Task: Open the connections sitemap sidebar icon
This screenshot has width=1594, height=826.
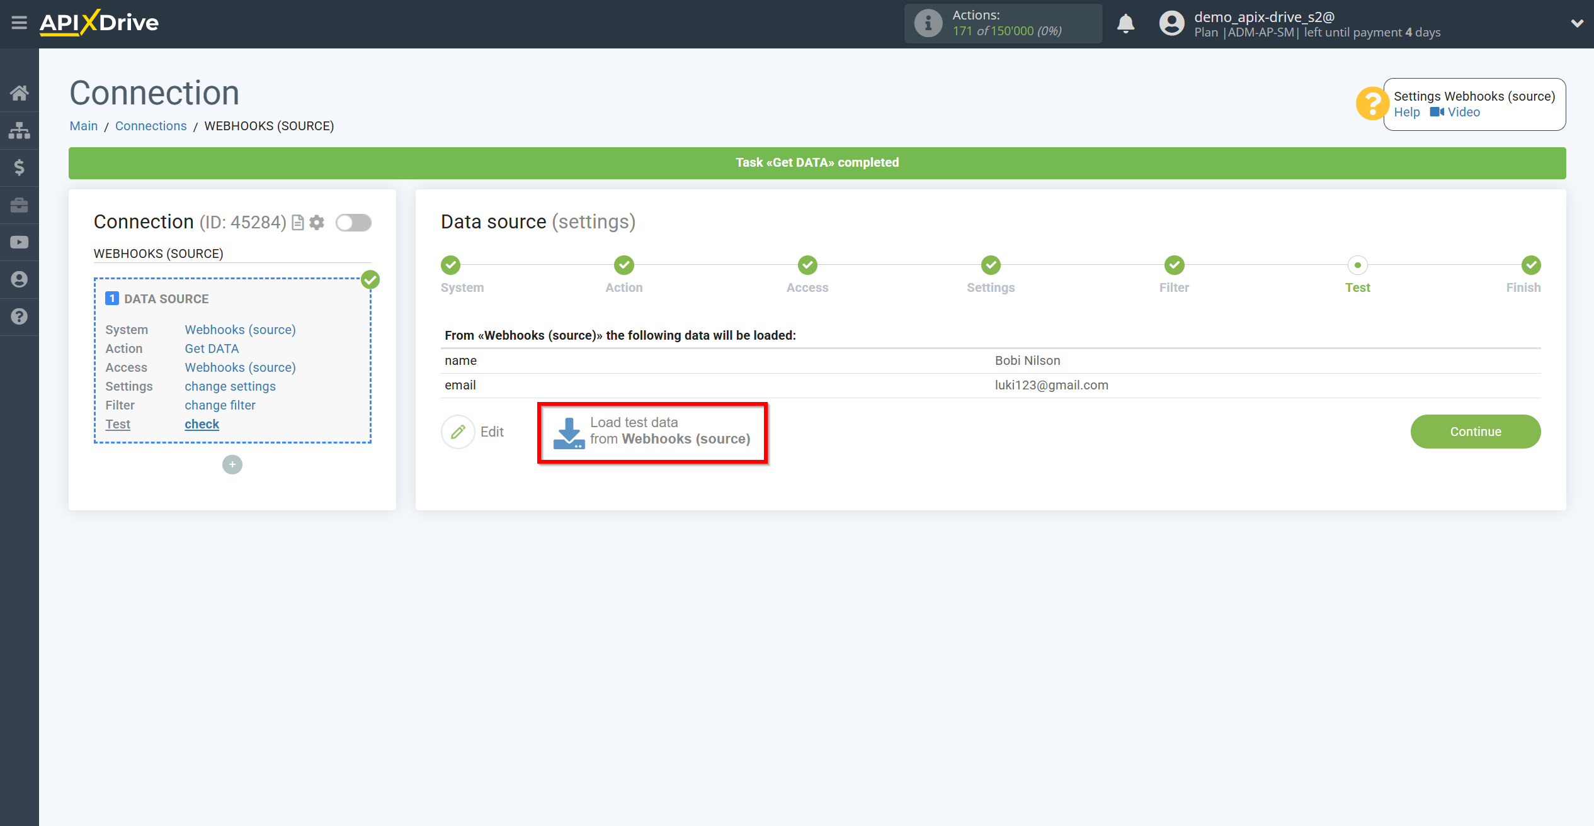Action: pyautogui.click(x=19, y=130)
